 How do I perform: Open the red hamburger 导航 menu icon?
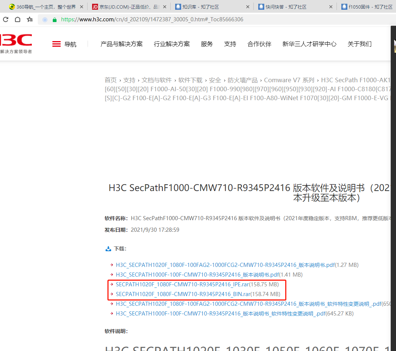pyautogui.click(x=56, y=44)
